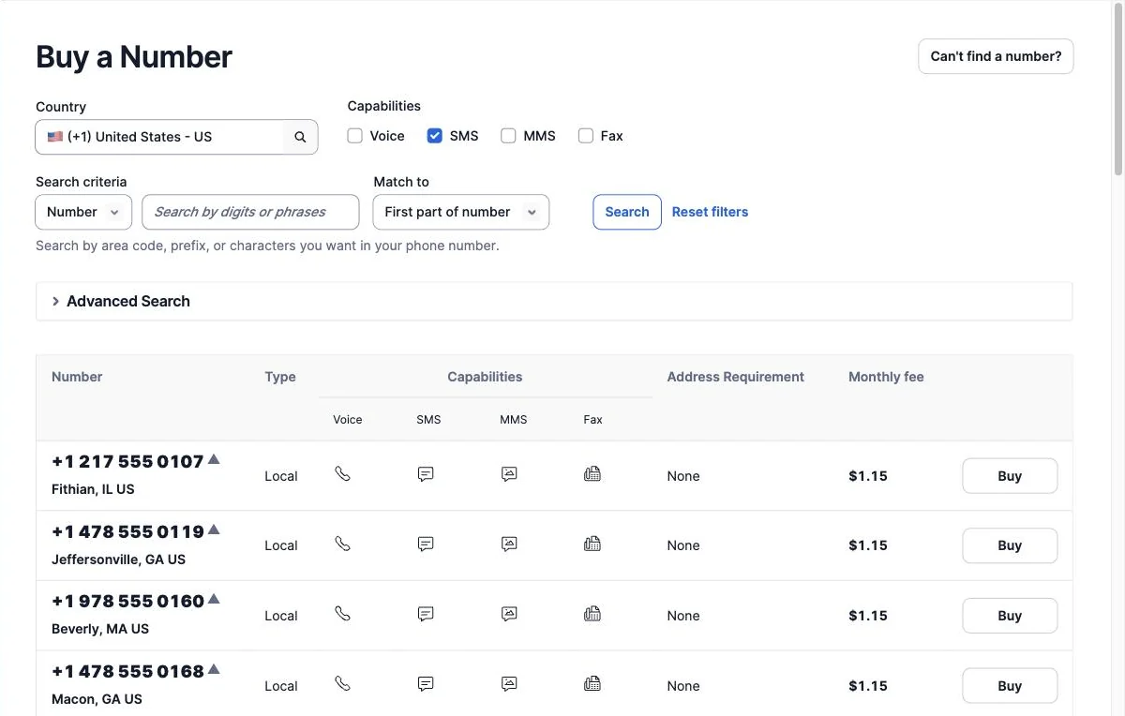
Task: Buy the number +1 478 555 0168
Action: click(x=1010, y=686)
